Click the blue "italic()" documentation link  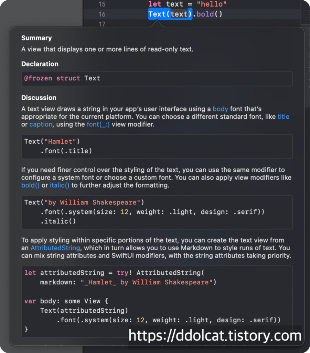60,185
